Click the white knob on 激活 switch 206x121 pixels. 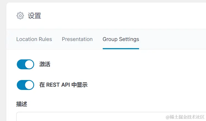(29, 64)
